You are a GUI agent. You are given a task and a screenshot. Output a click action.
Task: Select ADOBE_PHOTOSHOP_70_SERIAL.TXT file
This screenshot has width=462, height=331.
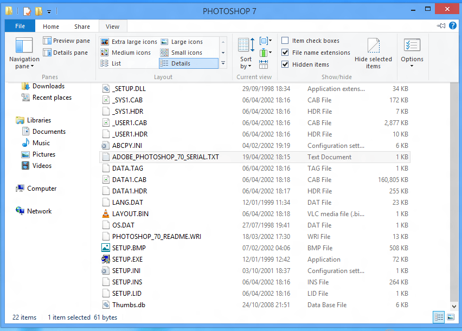(255, 157)
